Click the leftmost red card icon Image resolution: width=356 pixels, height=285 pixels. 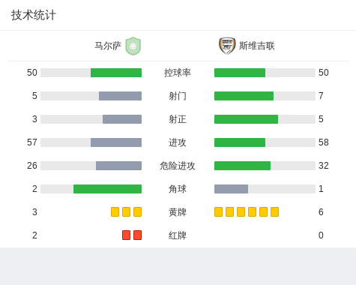click(126, 235)
